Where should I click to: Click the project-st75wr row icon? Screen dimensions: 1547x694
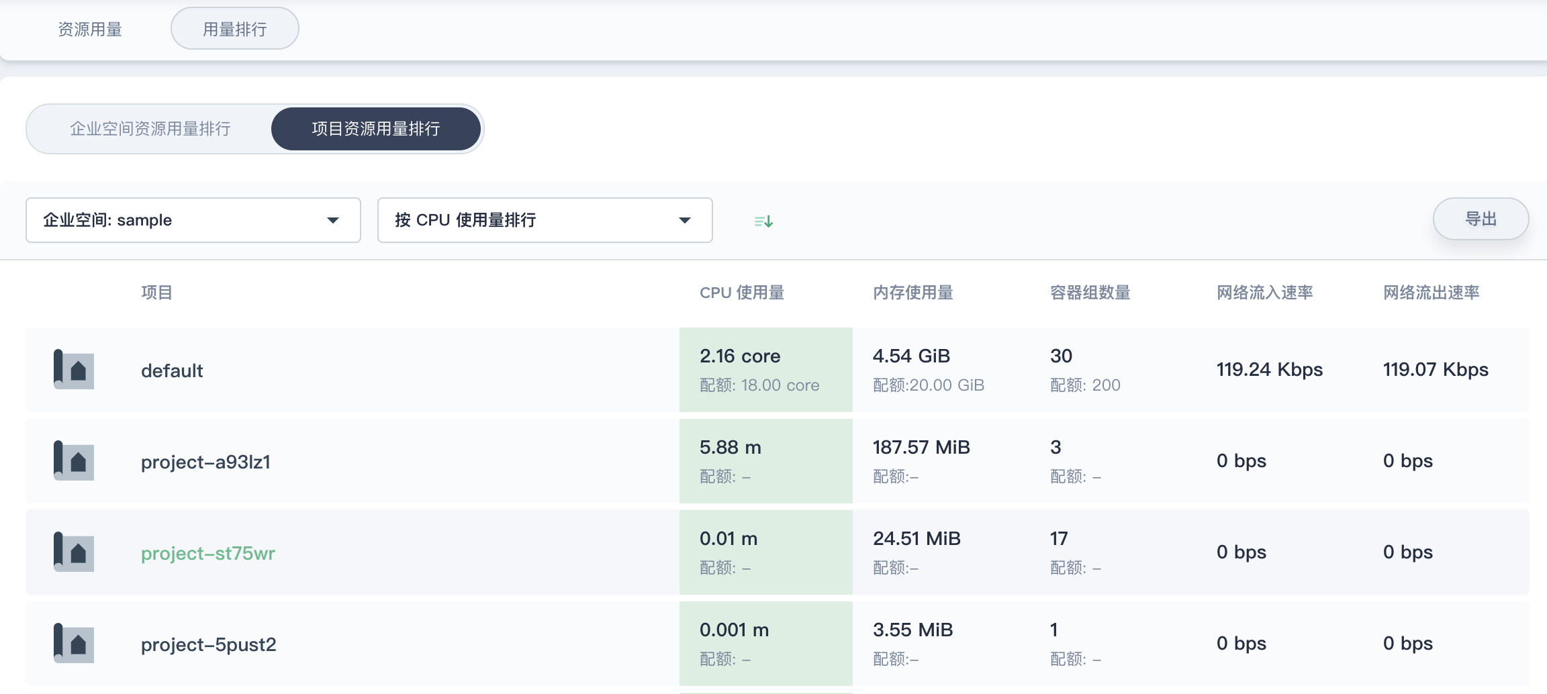74,552
